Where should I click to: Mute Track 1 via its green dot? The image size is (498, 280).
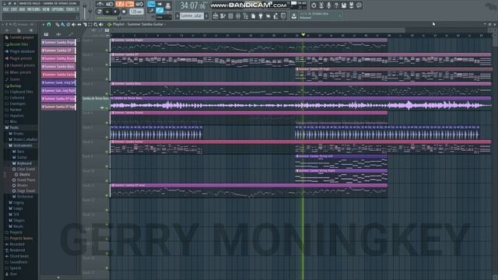[107, 50]
